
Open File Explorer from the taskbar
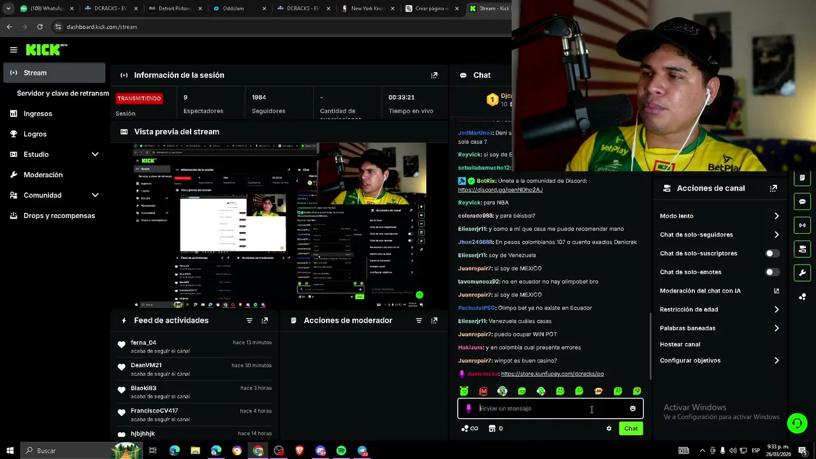pyautogui.click(x=195, y=451)
